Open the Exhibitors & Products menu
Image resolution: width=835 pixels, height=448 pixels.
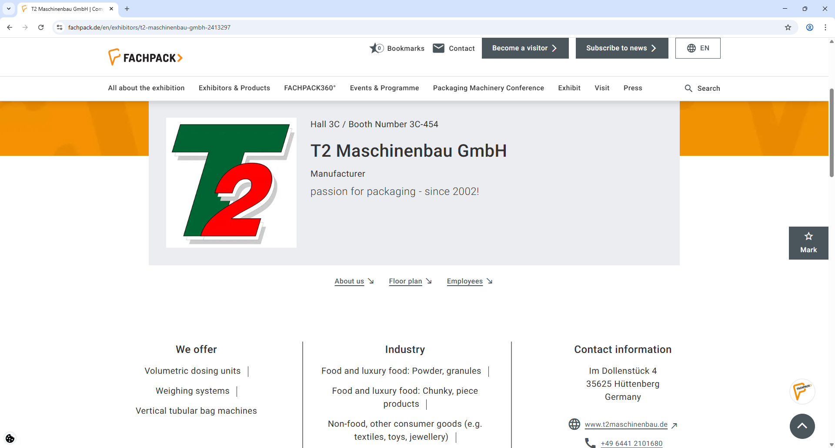(234, 88)
